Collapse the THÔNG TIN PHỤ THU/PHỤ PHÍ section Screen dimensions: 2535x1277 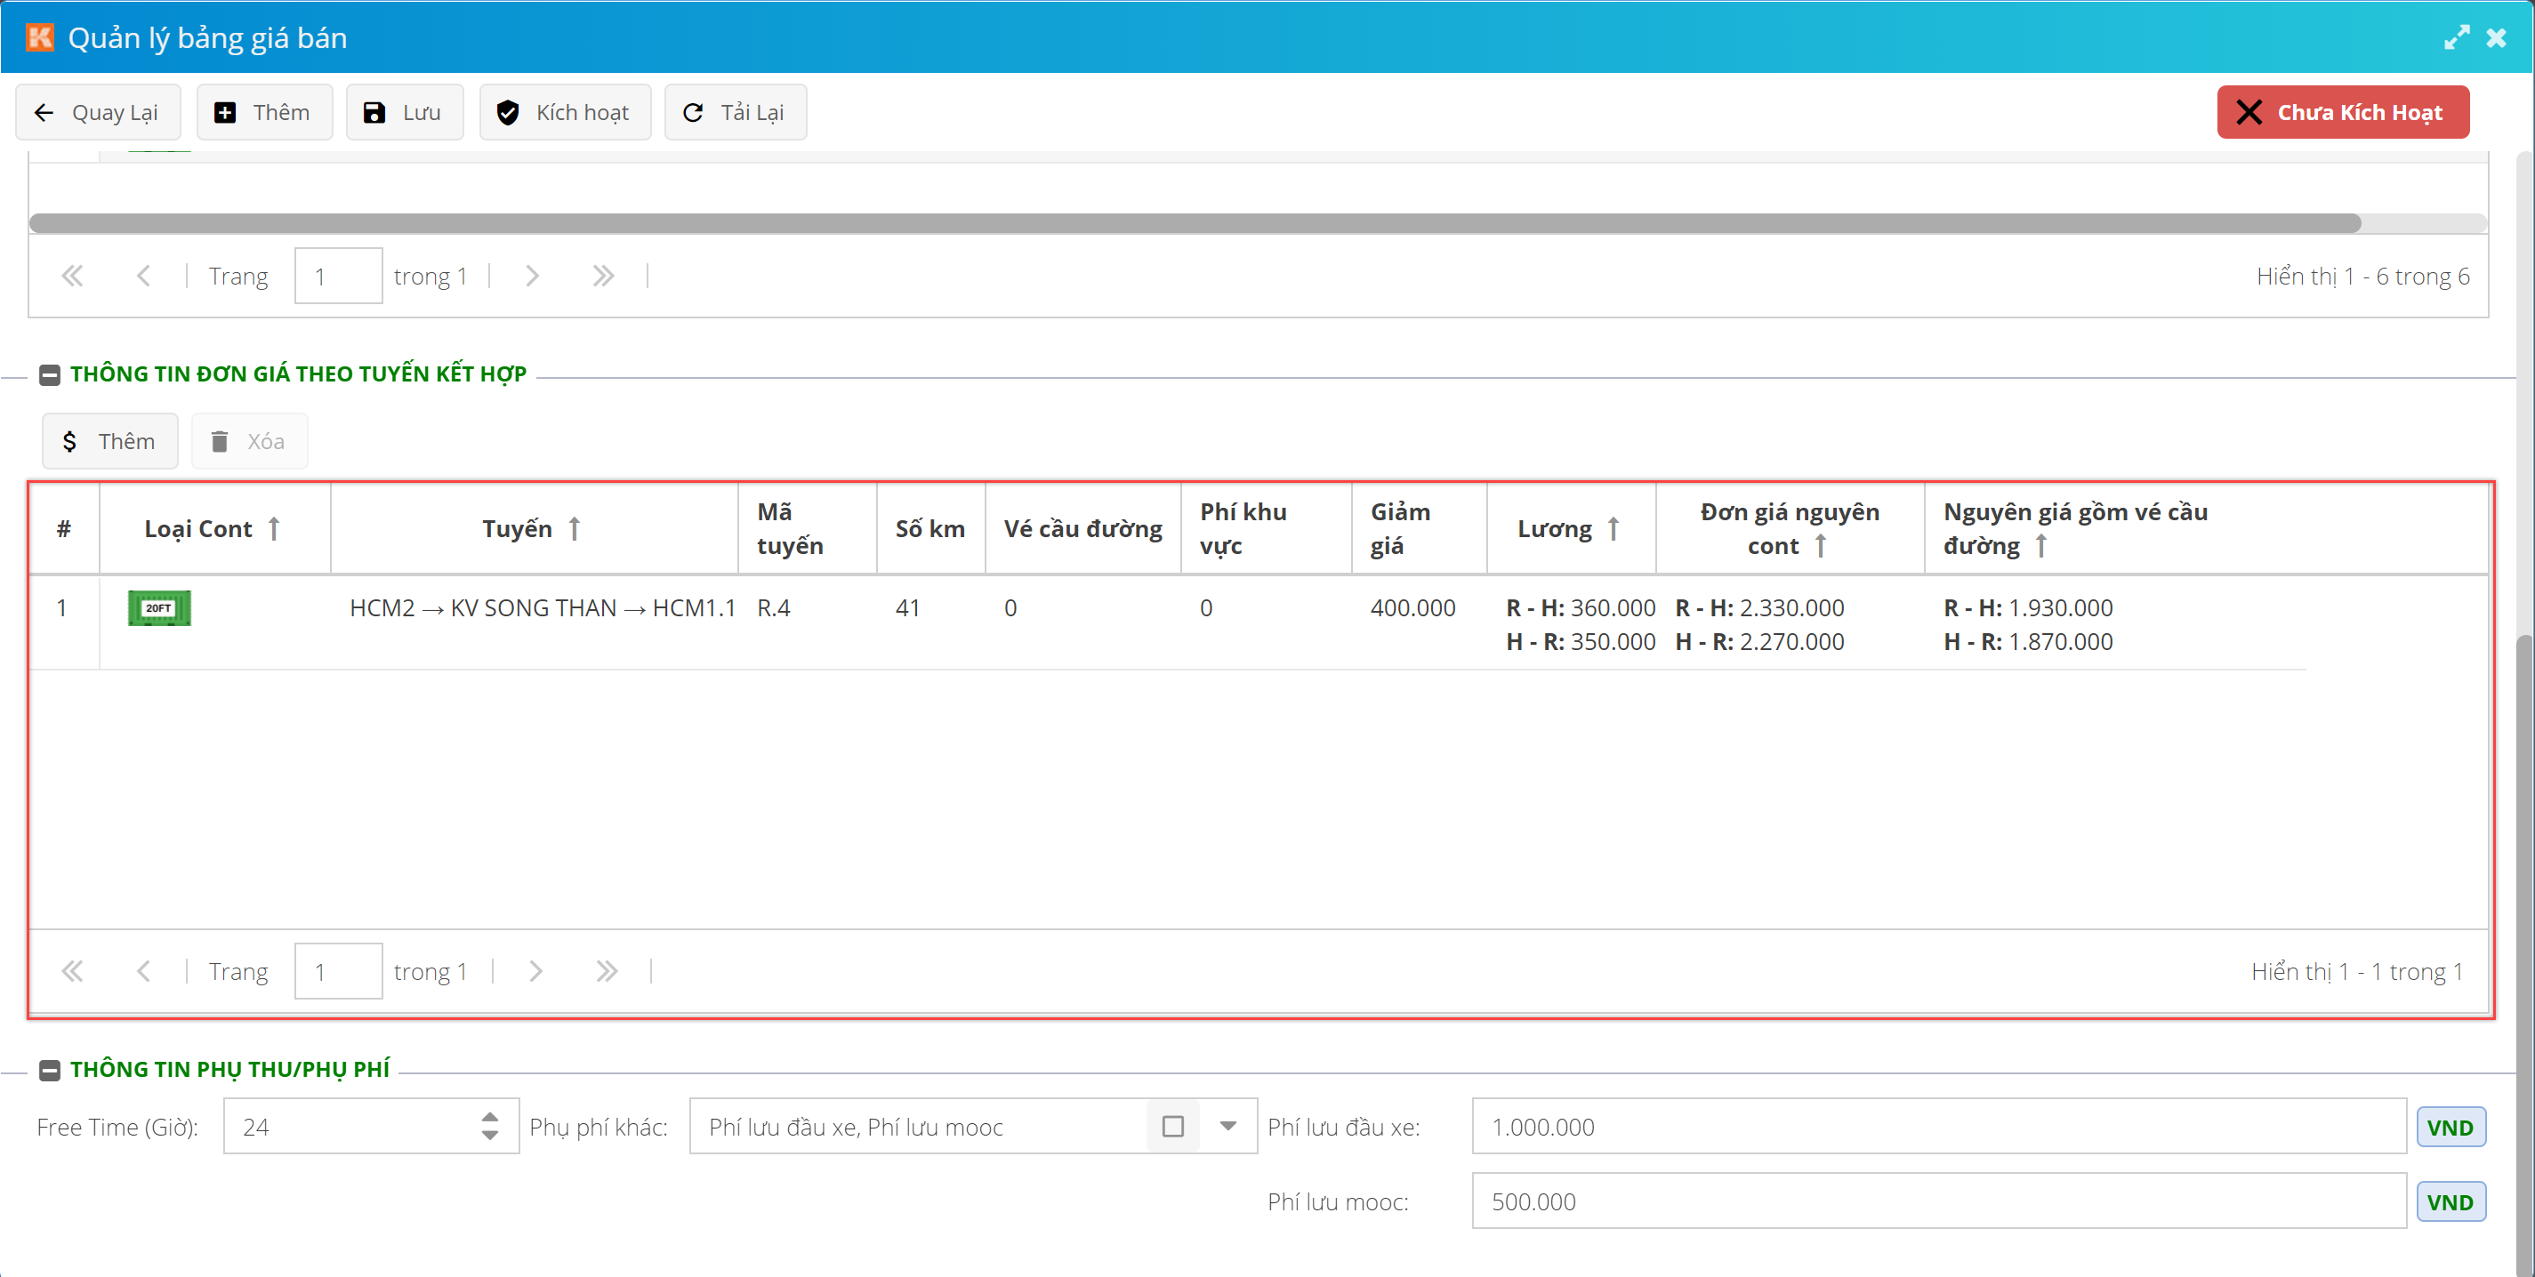coord(49,1070)
